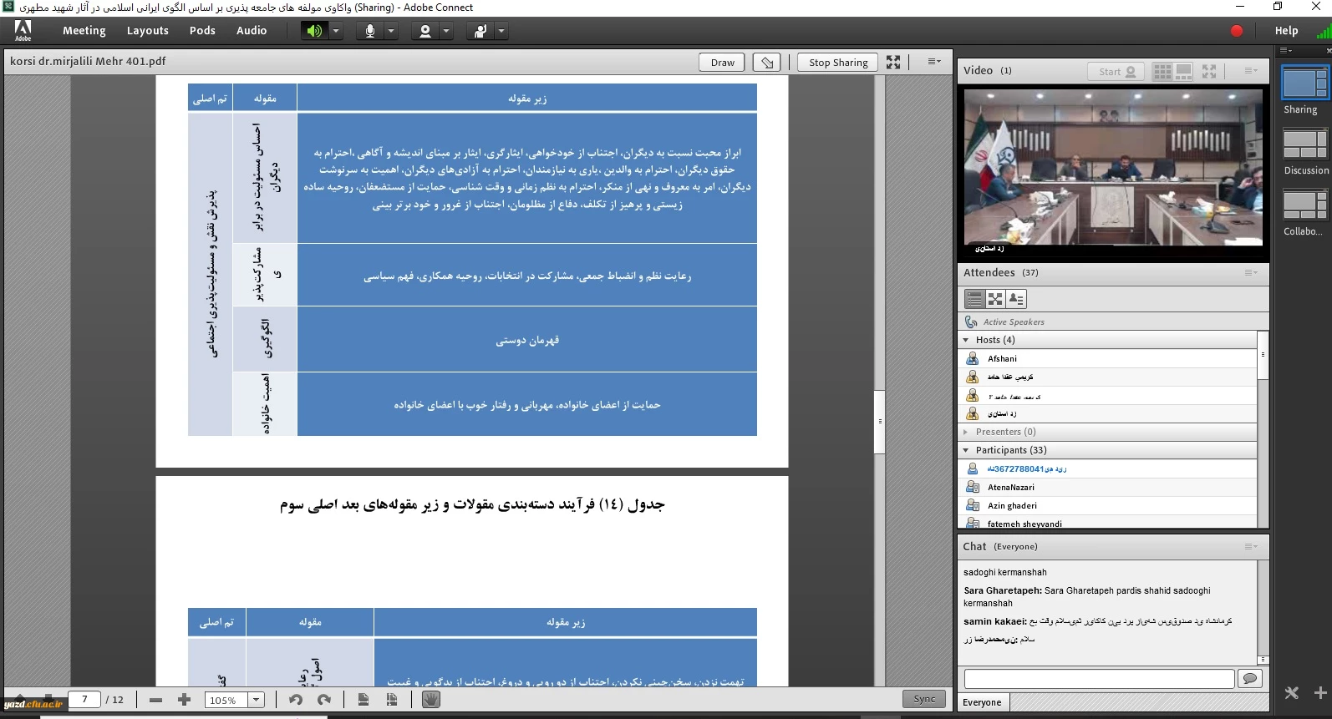Viewport: 1332px width, 719px height.
Task: Expand the Presenters (0) group
Action: (966, 432)
